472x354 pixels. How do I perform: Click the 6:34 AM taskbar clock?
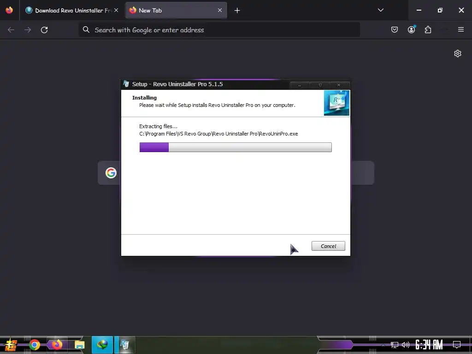click(429, 345)
